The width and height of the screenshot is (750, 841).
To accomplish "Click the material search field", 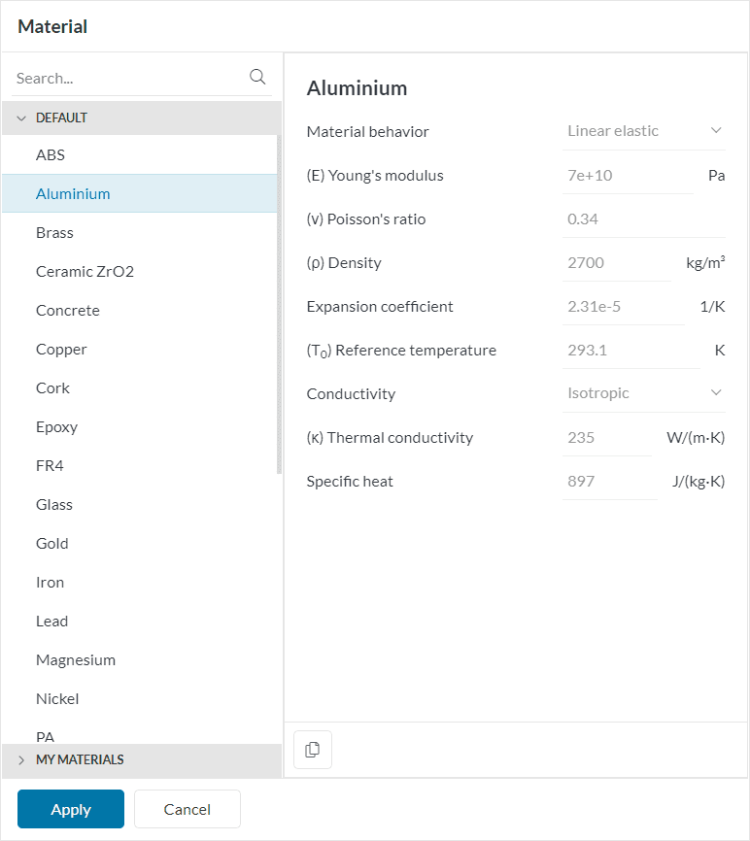I will tap(126, 78).
